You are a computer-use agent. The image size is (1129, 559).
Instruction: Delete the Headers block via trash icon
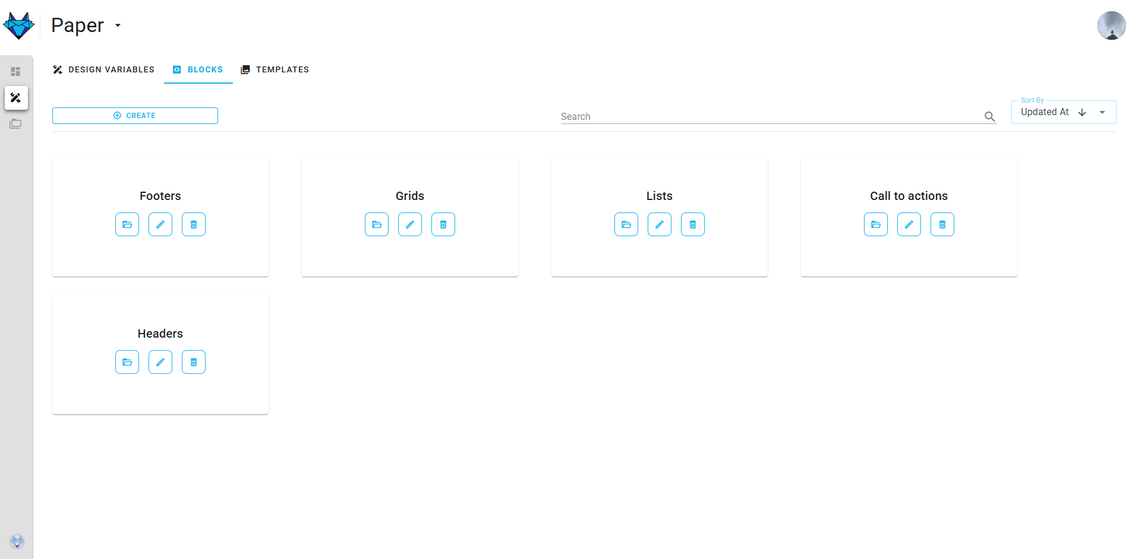tap(194, 362)
